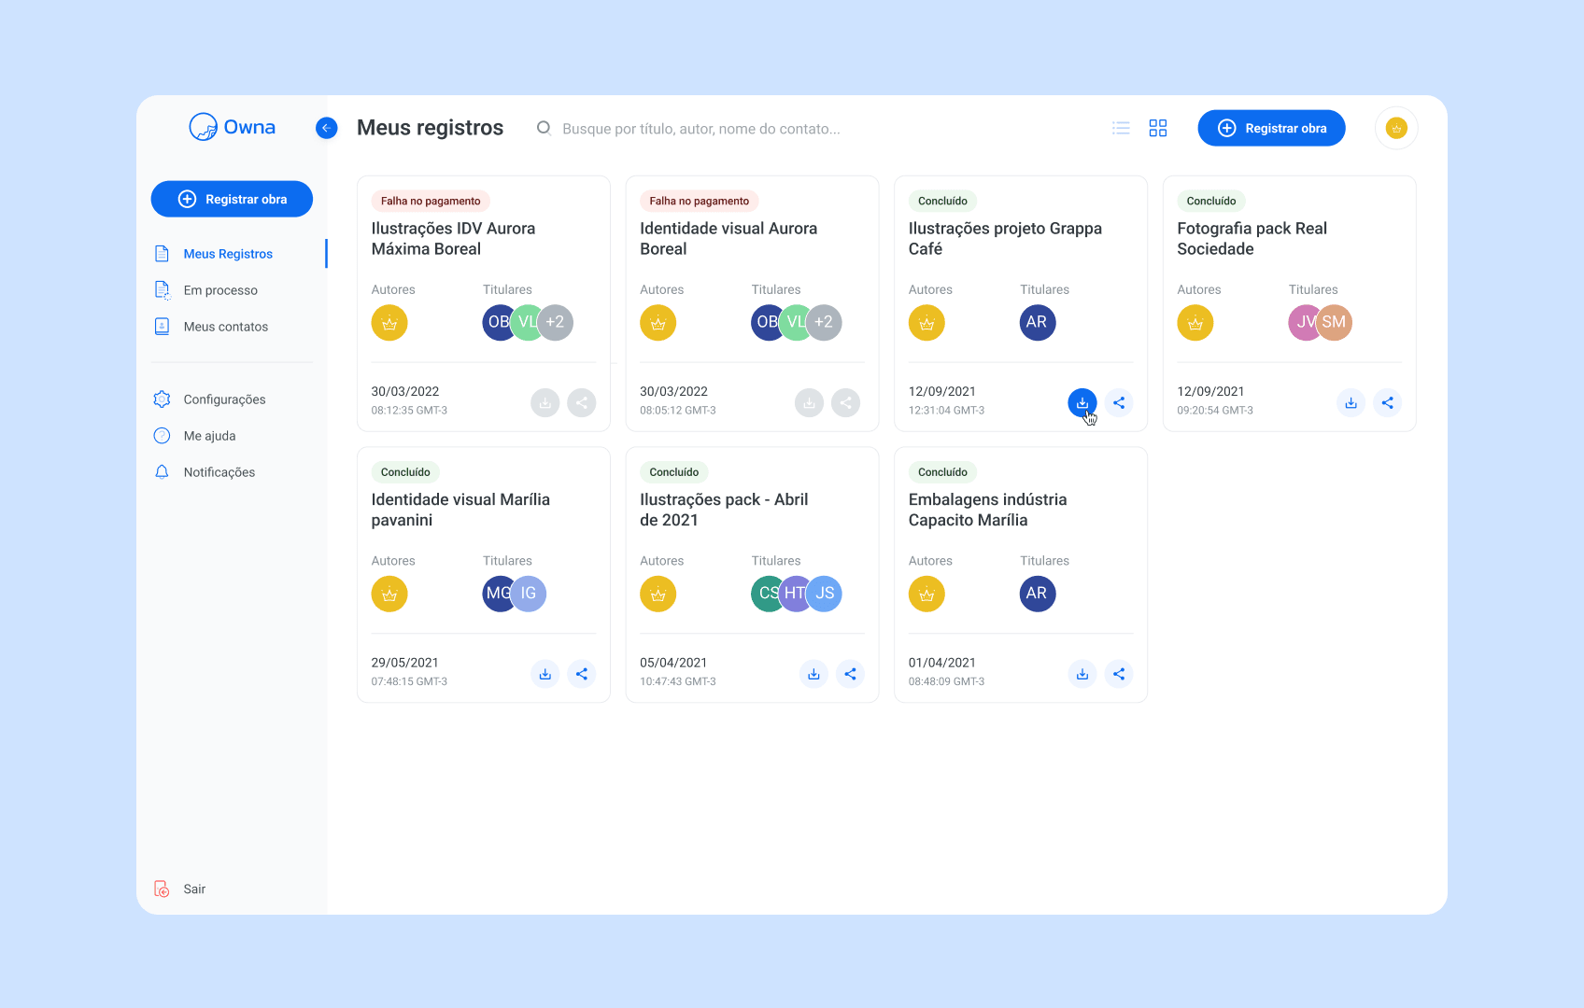Image resolution: width=1584 pixels, height=1008 pixels.
Task: Click Concluído badge on Fotografia pack card
Action: [x=1211, y=201]
